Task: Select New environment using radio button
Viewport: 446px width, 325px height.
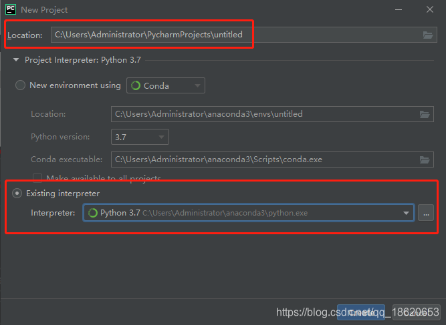Action: (x=20, y=85)
